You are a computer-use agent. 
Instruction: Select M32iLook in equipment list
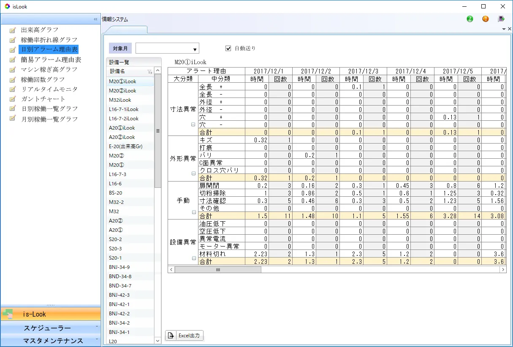(130, 100)
